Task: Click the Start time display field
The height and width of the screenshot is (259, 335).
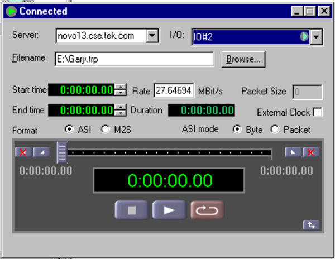Action: pos(81,90)
